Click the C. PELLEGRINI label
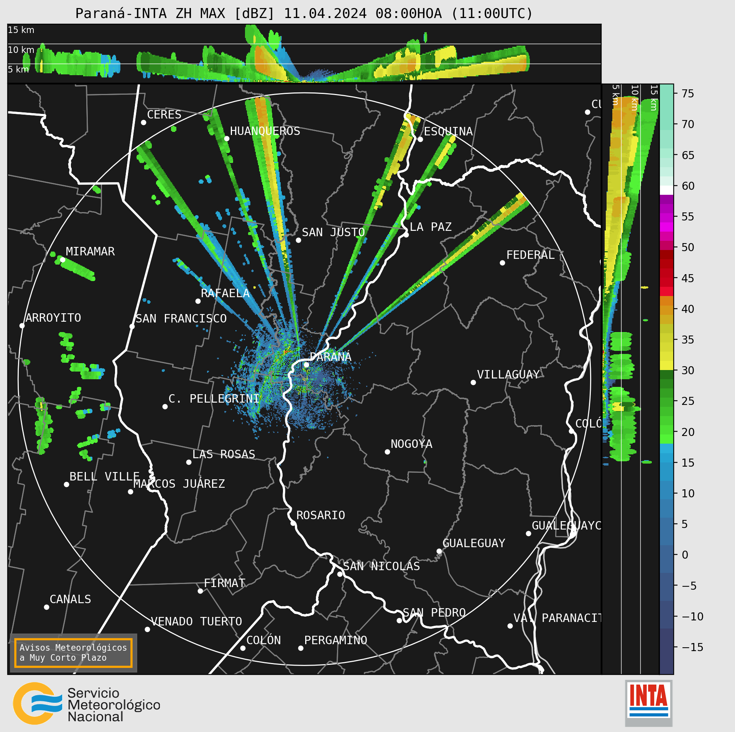735x732 pixels. [x=214, y=399]
